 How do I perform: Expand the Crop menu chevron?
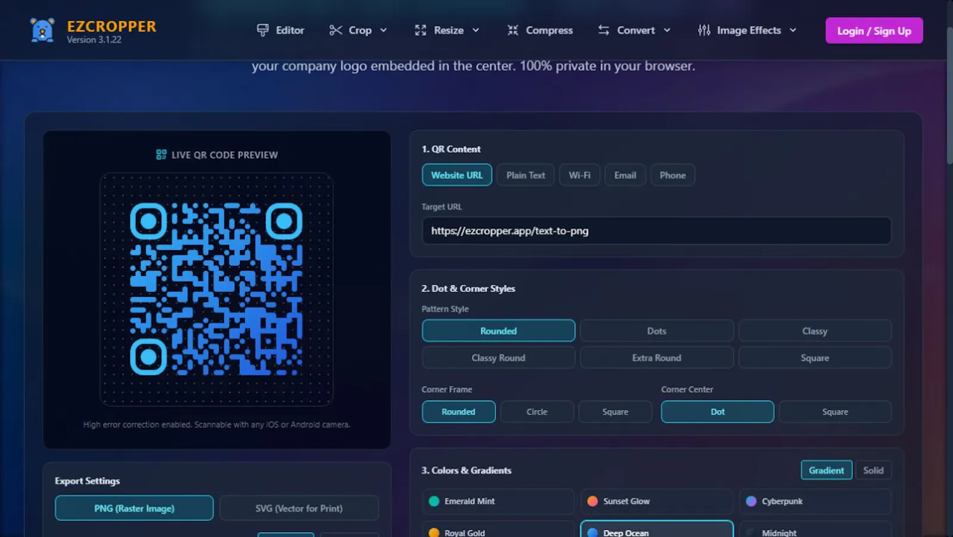(384, 30)
